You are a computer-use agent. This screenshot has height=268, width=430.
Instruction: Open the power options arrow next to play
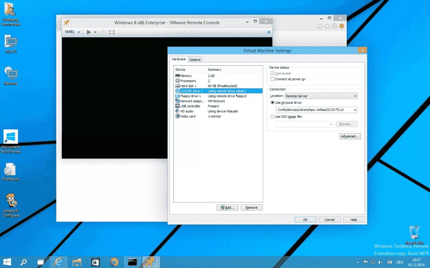tap(95, 32)
